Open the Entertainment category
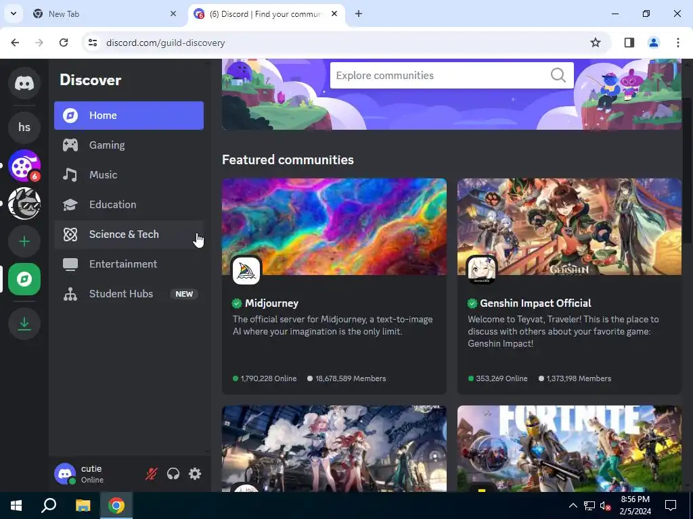693x519 pixels. tap(129, 264)
